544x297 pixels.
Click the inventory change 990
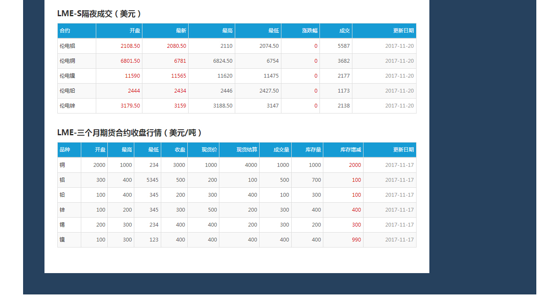[357, 239]
